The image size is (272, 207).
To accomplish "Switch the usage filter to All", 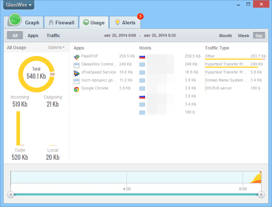I will click(x=15, y=36).
